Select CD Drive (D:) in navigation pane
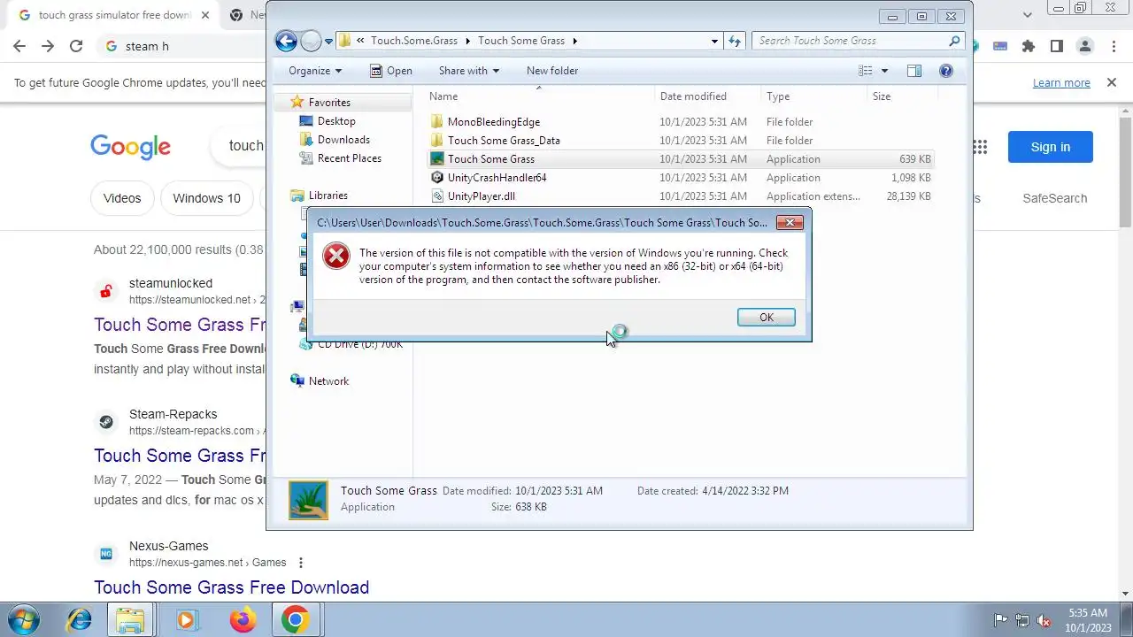This screenshot has height=637, width=1133. pyautogui.click(x=359, y=344)
